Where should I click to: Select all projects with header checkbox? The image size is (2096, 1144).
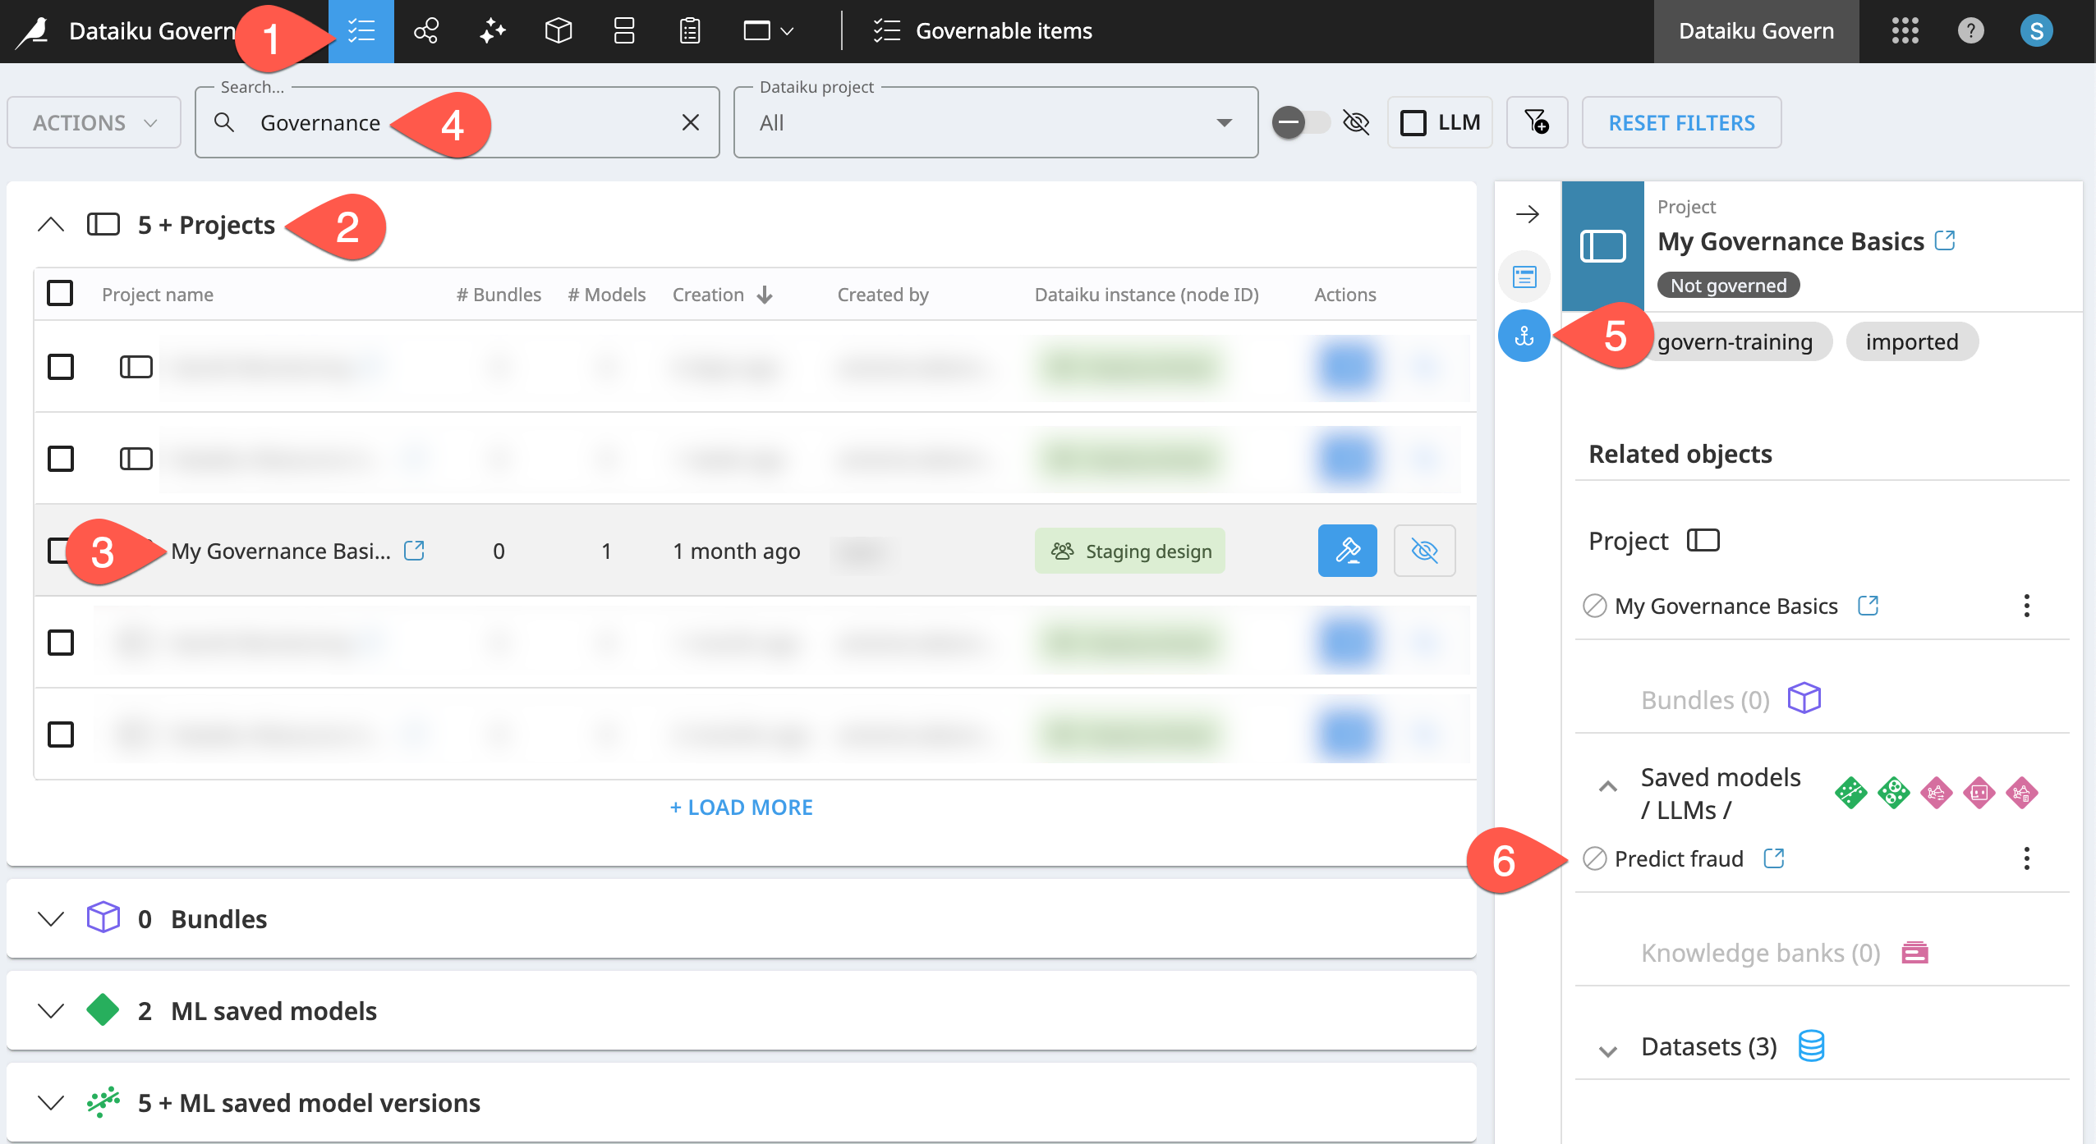coord(60,293)
